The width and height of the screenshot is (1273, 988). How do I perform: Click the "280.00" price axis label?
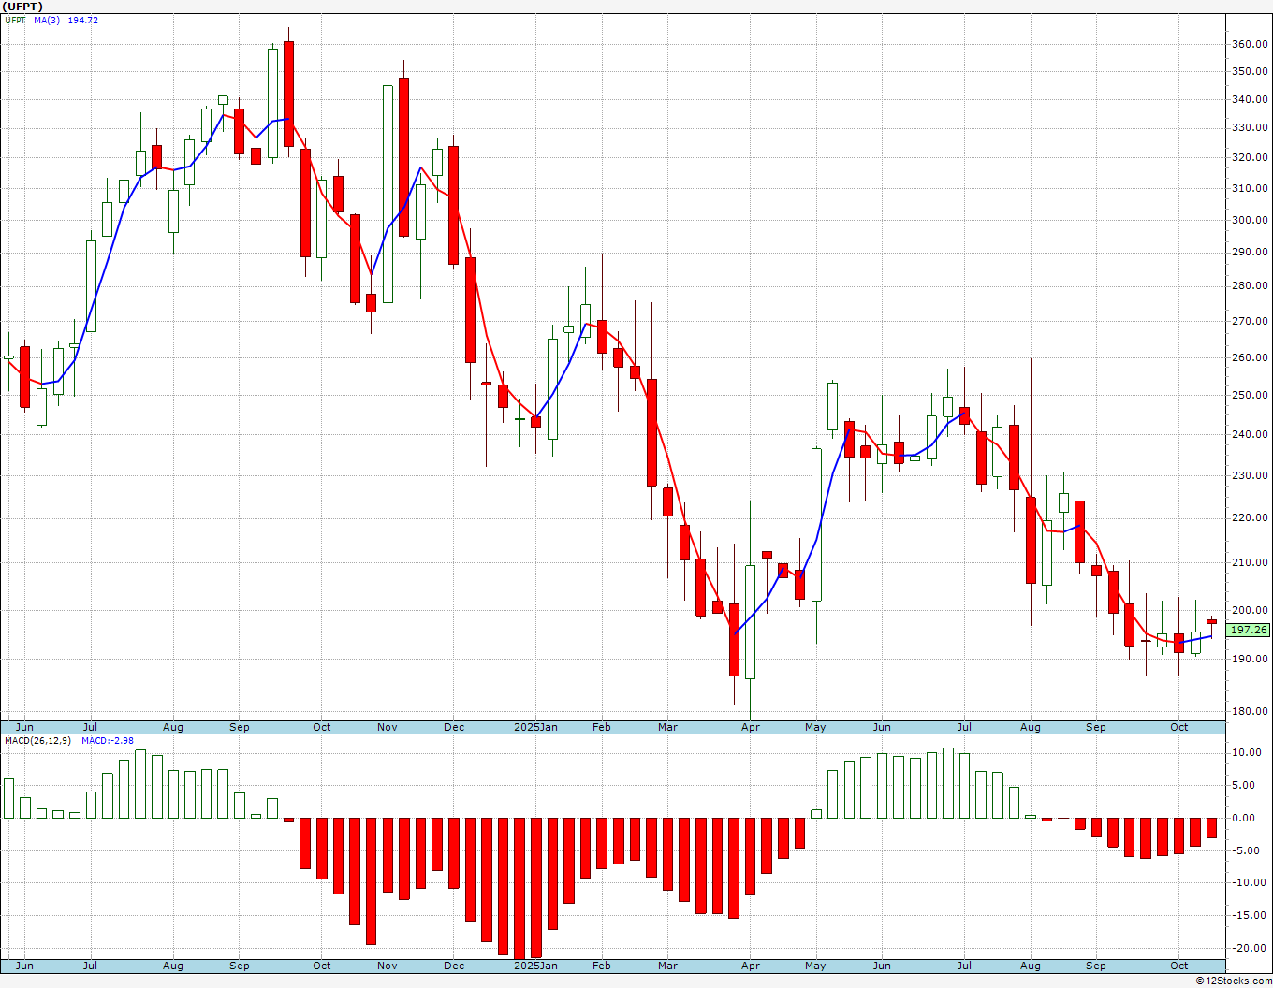pyautogui.click(x=1250, y=286)
